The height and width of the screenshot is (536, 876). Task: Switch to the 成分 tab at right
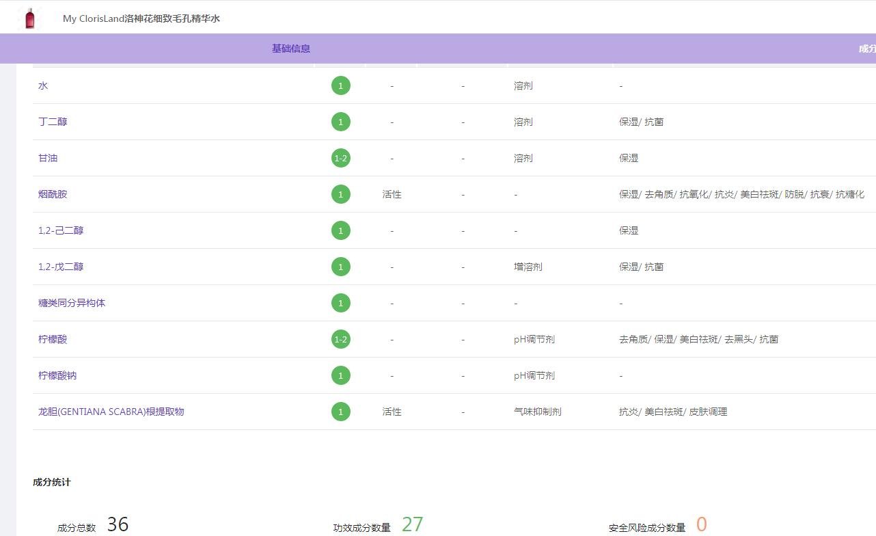coord(866,49)
